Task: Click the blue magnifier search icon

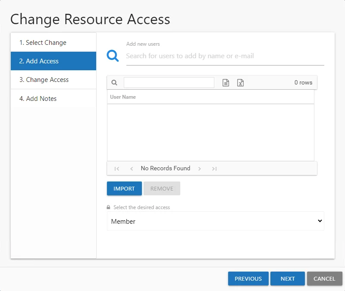Action: click(x=113, y=56)
